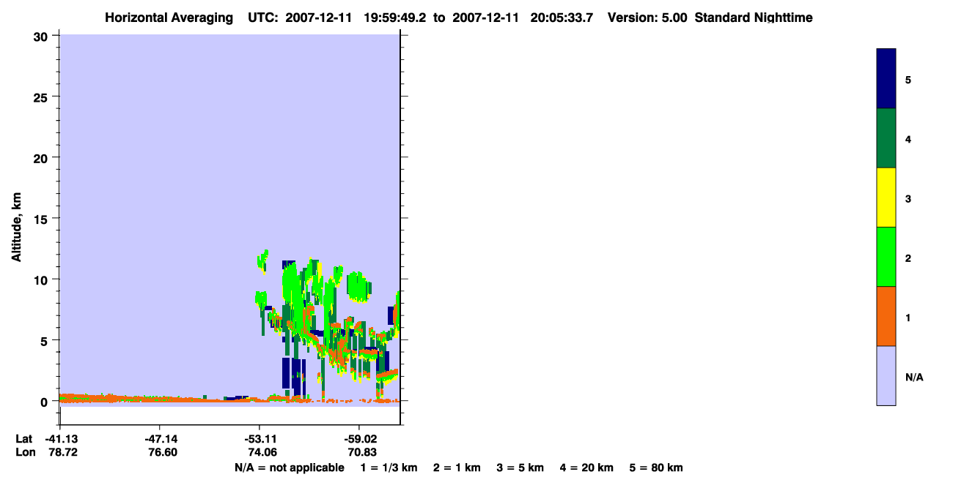Screen dimensions: 953x488
Task: Click the Lat row label
Action: 23,439
